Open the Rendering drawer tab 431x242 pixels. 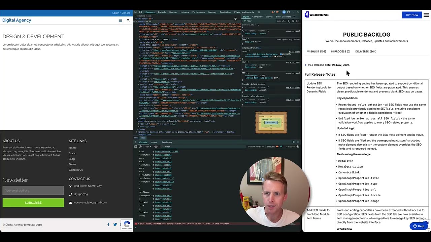tap(167, 142)
